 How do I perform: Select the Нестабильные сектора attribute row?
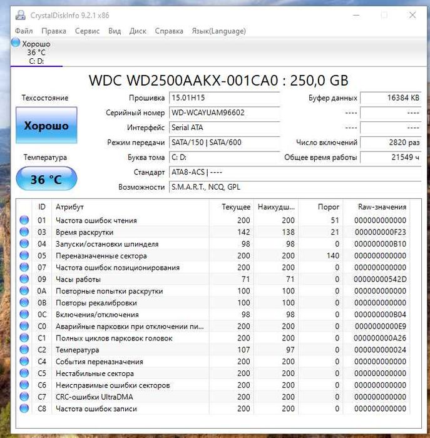pos(213,373)
